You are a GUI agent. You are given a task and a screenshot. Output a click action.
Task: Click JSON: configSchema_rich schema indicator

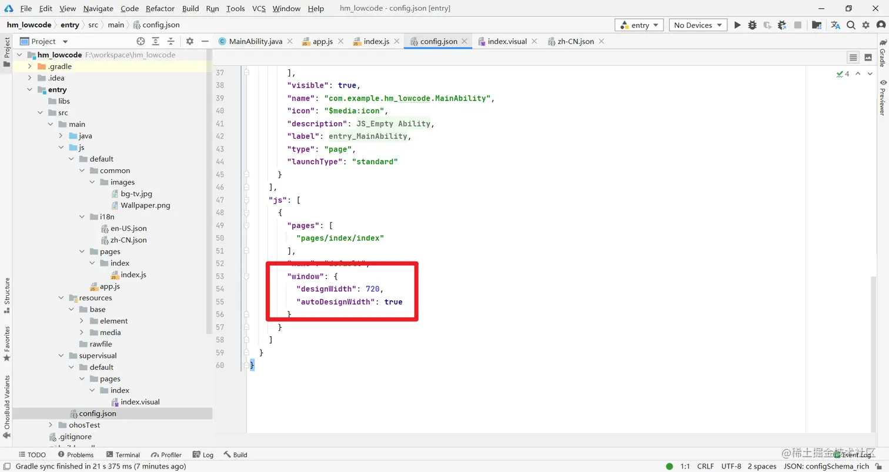[826, 466]
